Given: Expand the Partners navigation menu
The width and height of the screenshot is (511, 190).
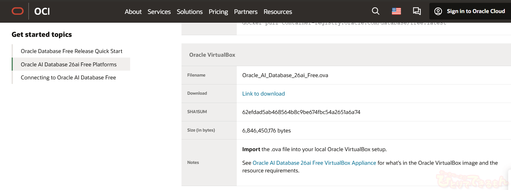Looking at the screenshot, I should click(x=246, y=12).
